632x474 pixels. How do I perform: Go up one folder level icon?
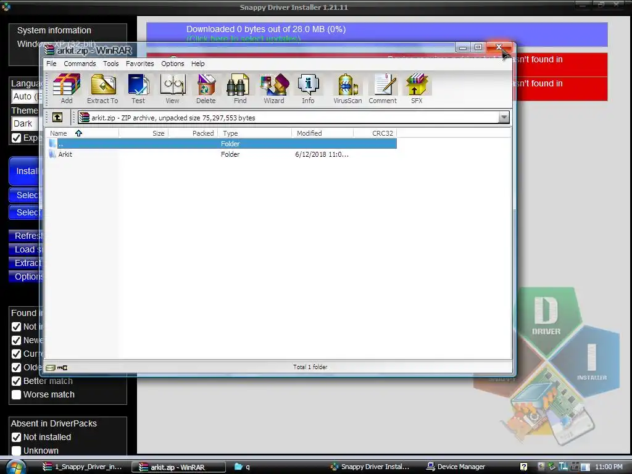click(57, 117)
